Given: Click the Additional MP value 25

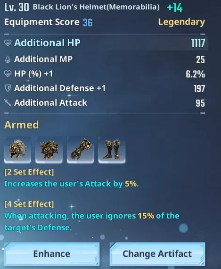Looking at the screenshot, I should tap(200, 60).
